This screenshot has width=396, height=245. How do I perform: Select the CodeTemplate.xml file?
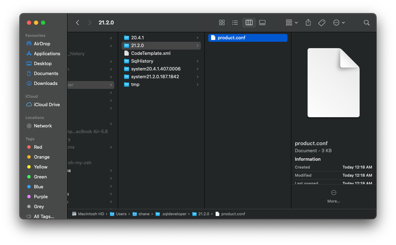(x=161, y=53)
